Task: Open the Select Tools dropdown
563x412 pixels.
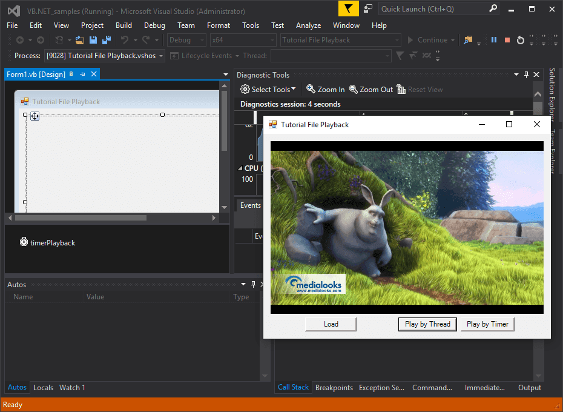Action: [268, 89]
